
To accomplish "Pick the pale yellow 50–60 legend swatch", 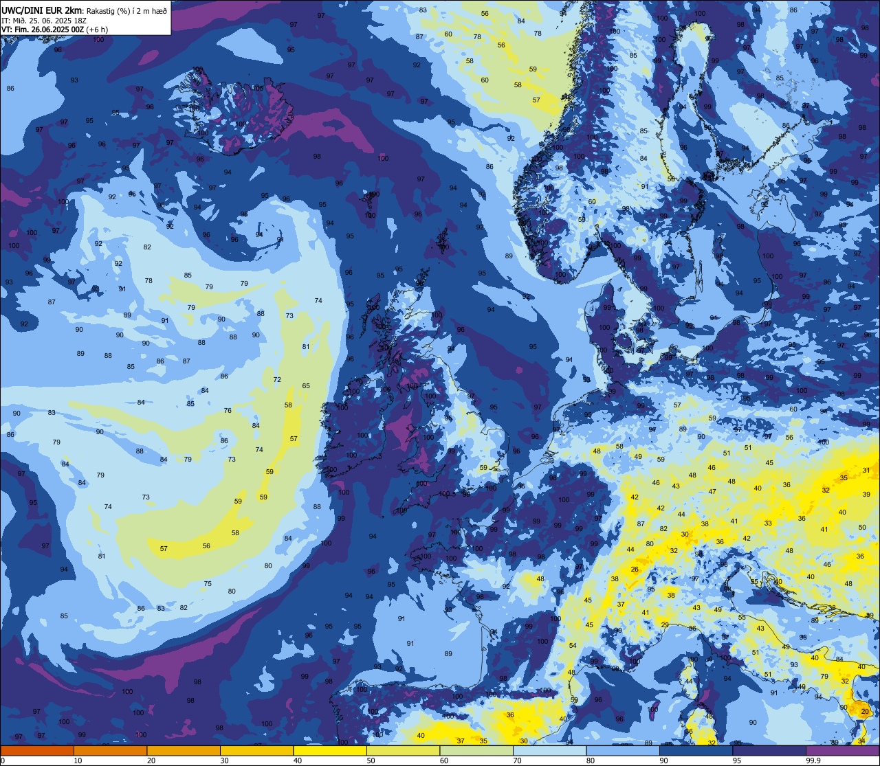I will pos(403,750).
